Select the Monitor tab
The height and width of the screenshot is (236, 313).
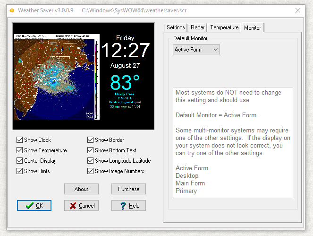point(252,27)
